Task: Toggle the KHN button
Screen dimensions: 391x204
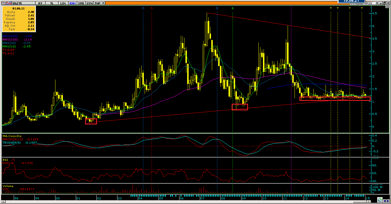Action: (73, 3)
